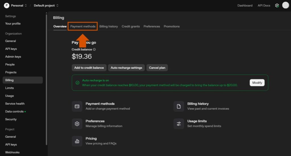Open settings via the top-right gear icon
This screenshot has height=156, width=291.
[x=277, y=5]
